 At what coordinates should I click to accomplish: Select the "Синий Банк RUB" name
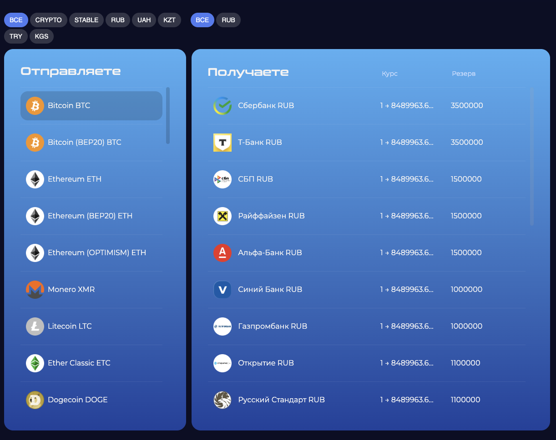270,289
